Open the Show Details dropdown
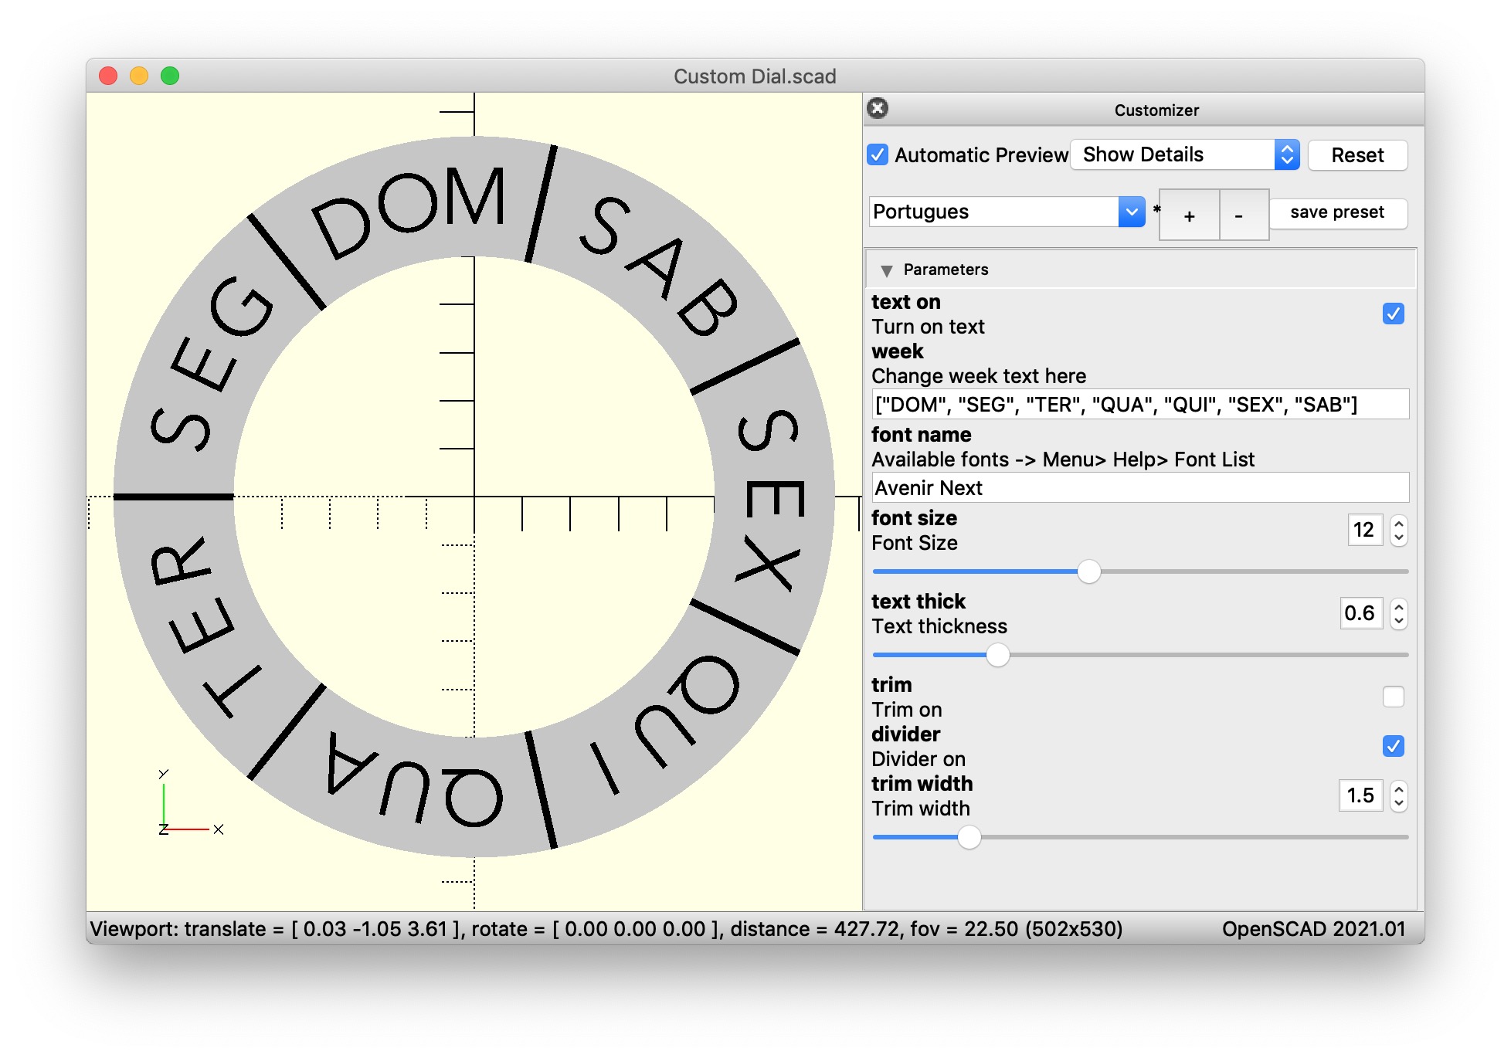 1185,155
